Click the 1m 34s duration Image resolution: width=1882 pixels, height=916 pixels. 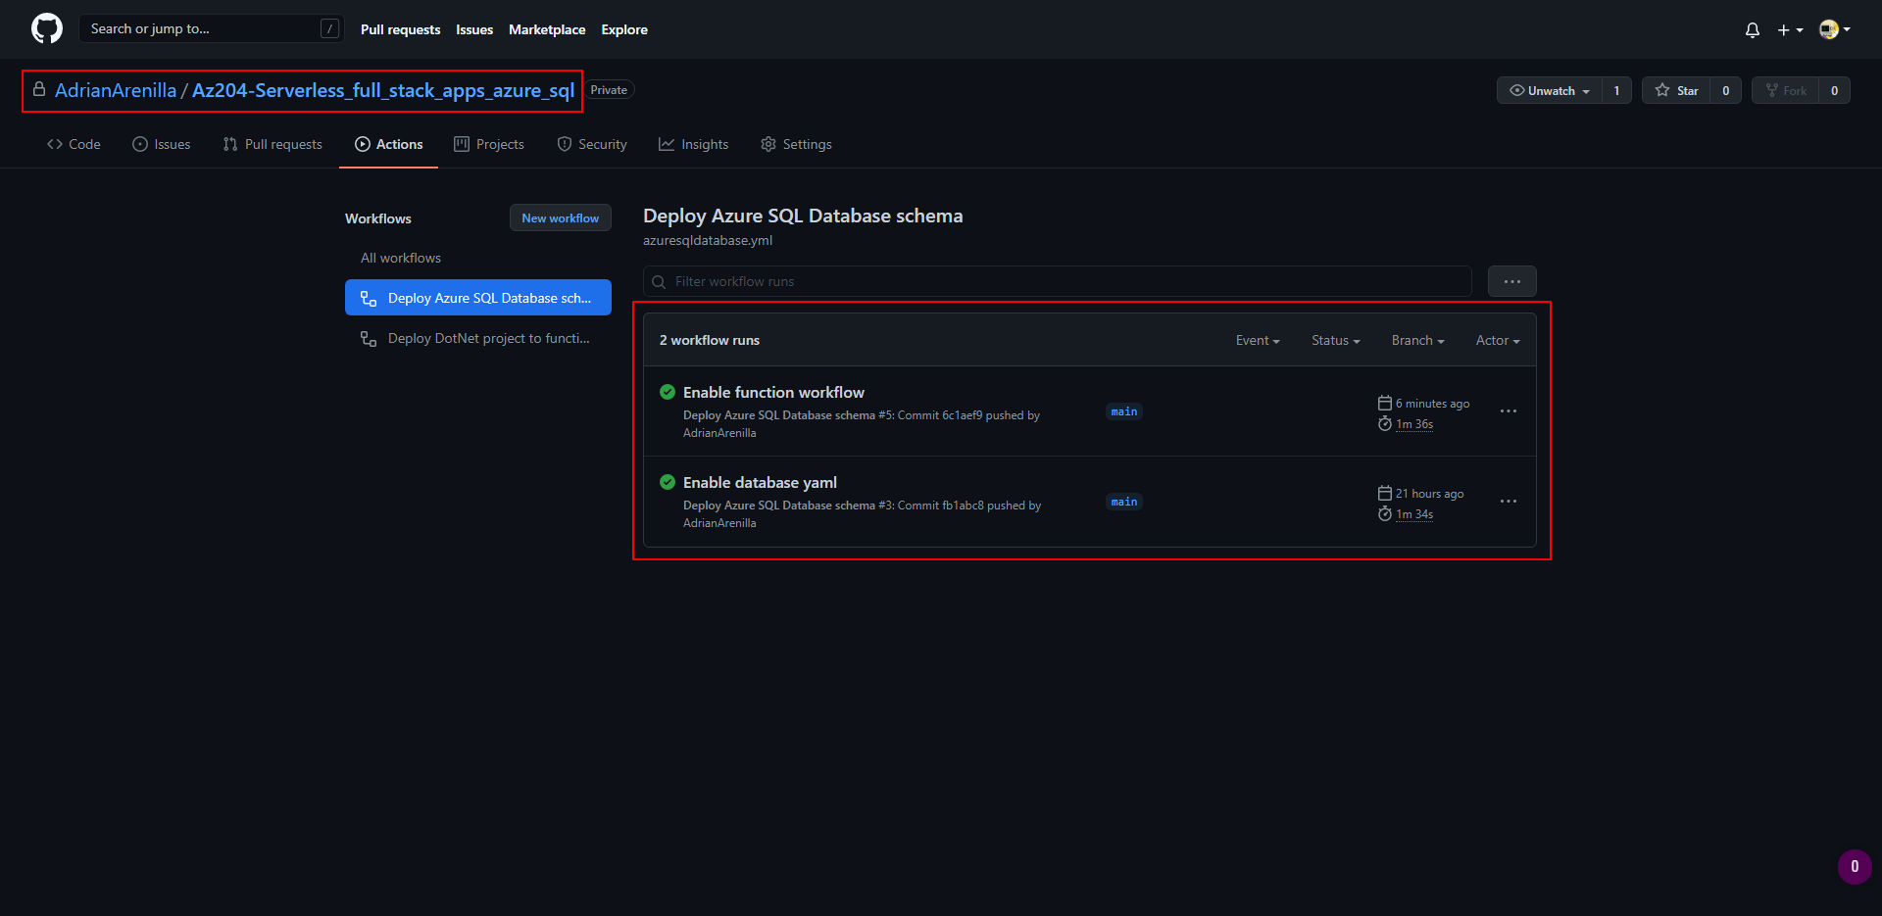(1414, 514)
